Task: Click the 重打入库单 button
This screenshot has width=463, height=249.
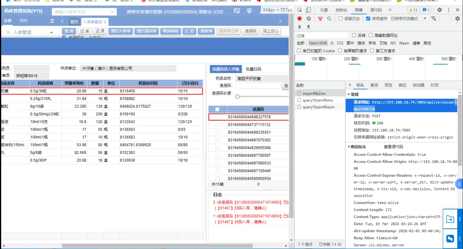Action: (121, 31)
